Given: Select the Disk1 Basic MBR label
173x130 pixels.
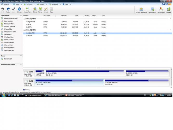Looking at the screenshot, I should pyautogui.click(x=29, y=74).
